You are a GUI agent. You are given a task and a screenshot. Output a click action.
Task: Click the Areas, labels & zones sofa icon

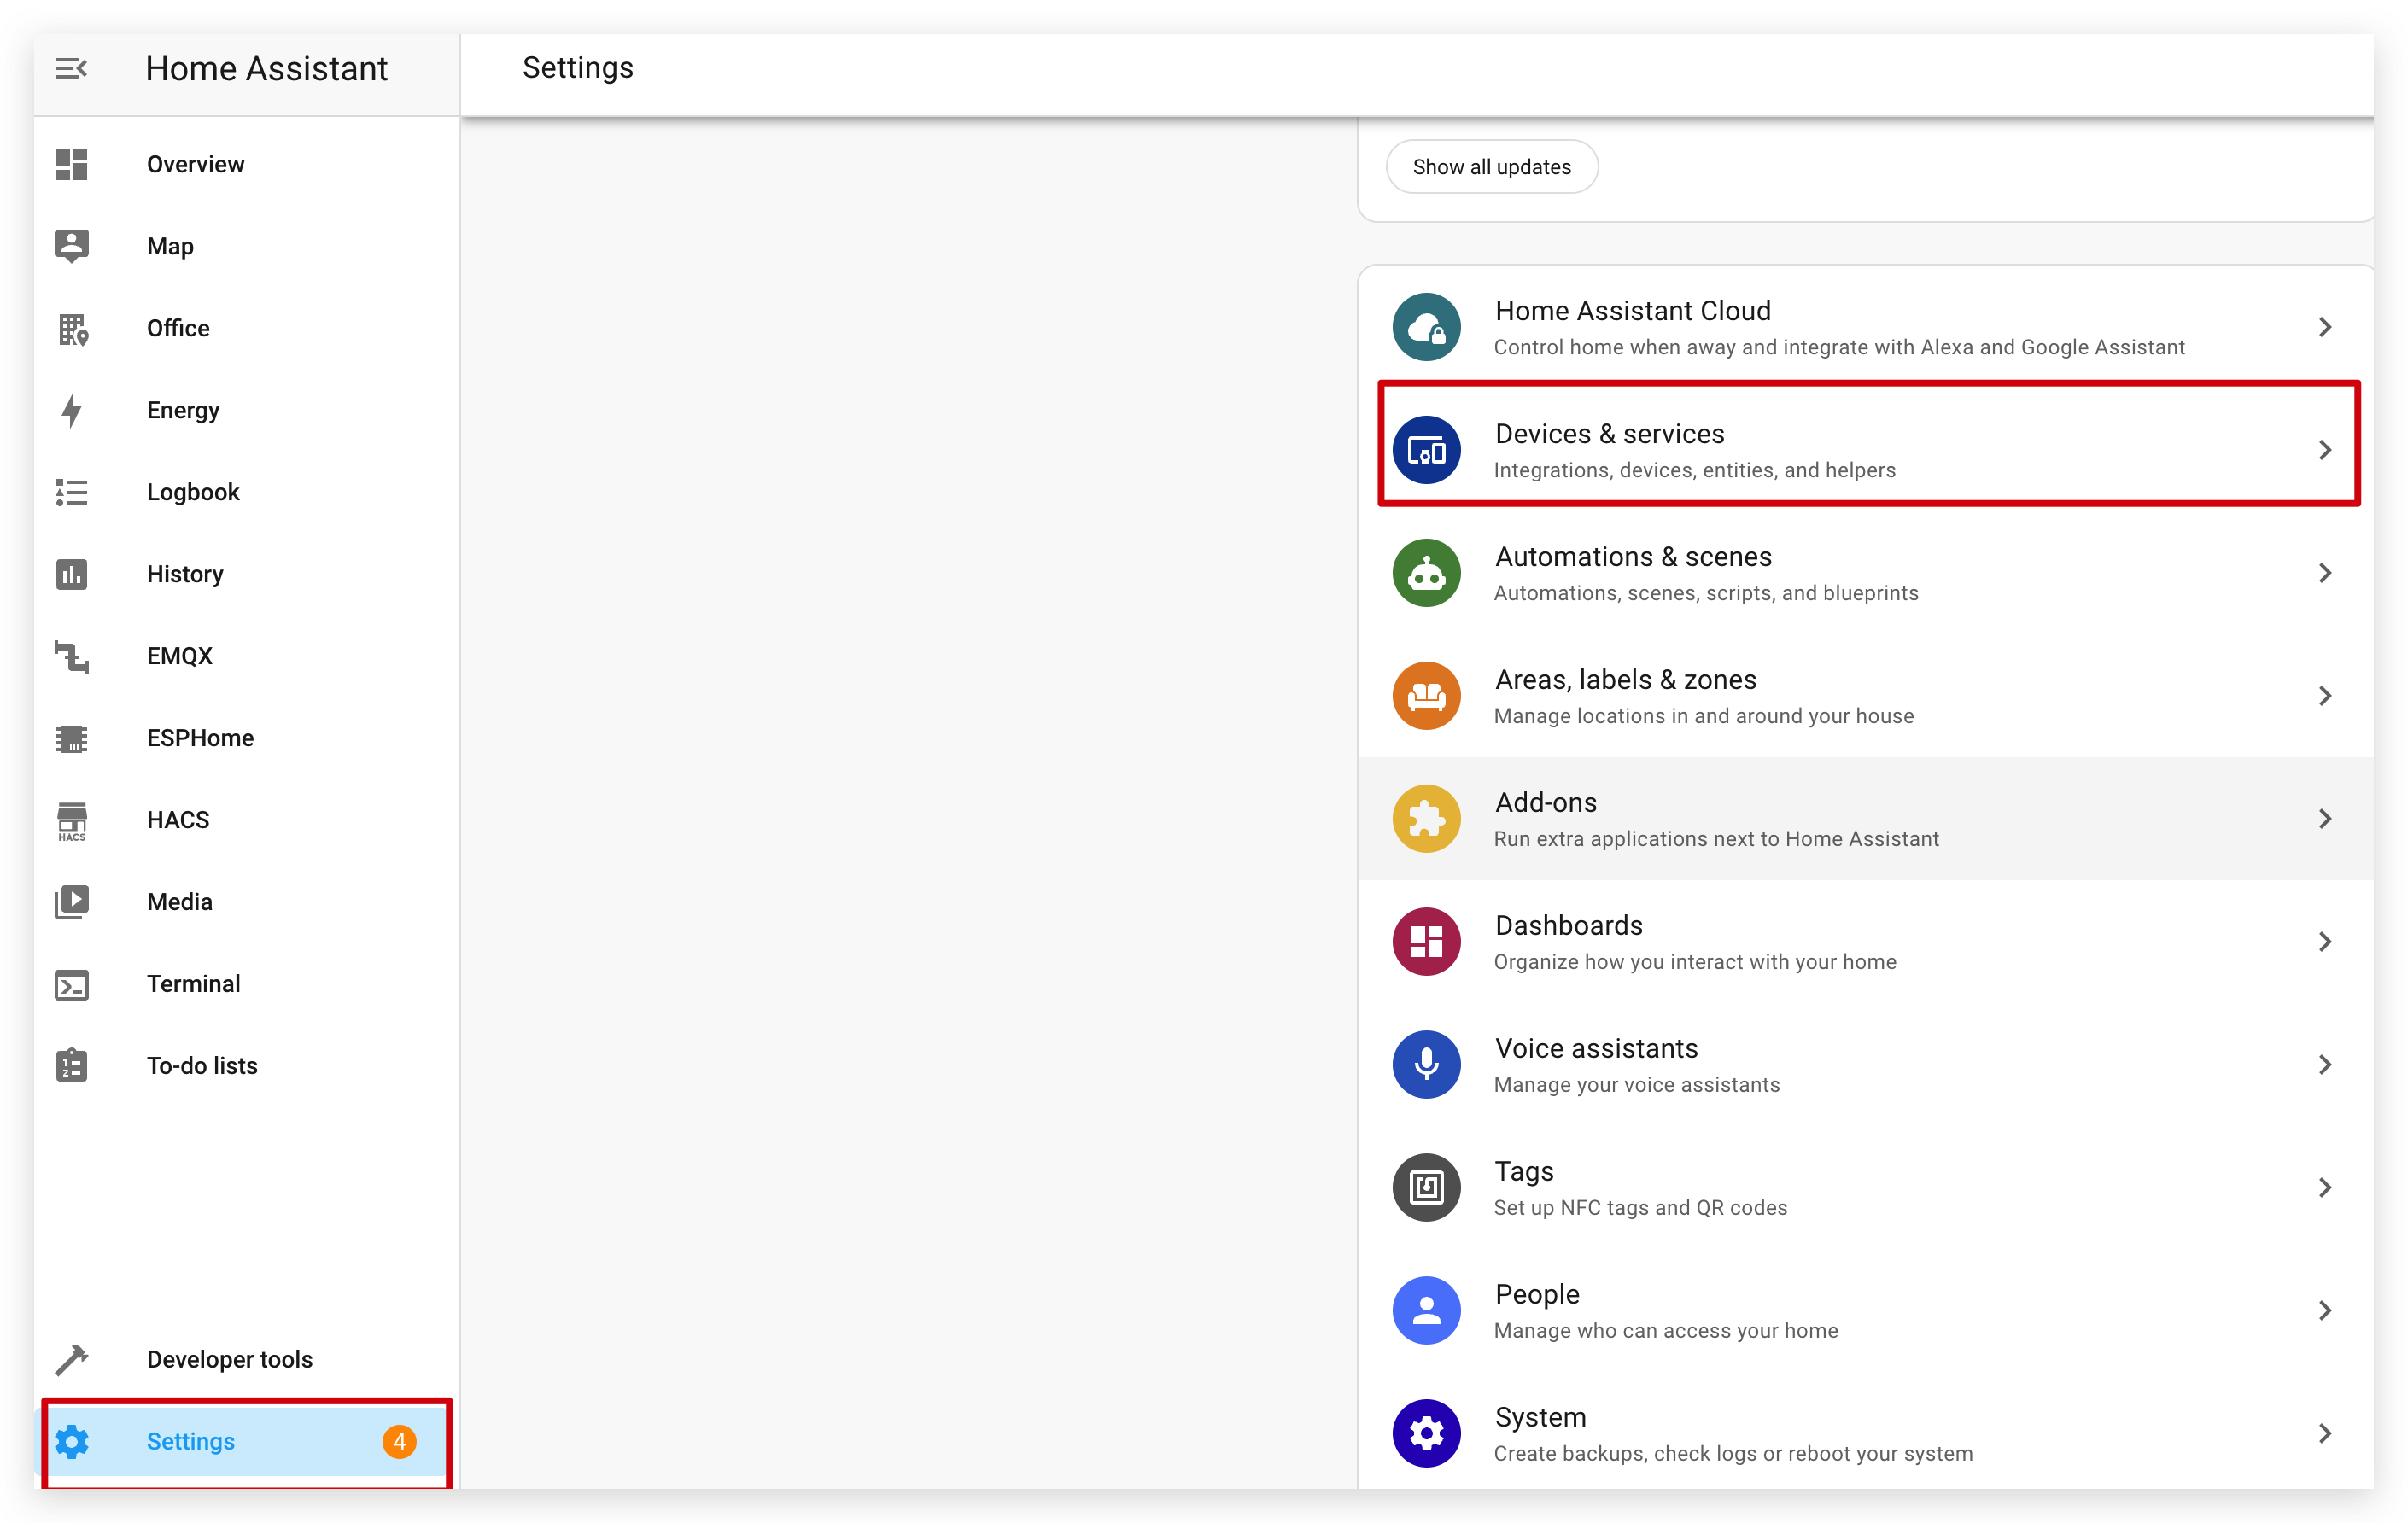(x=1426, y=696)
